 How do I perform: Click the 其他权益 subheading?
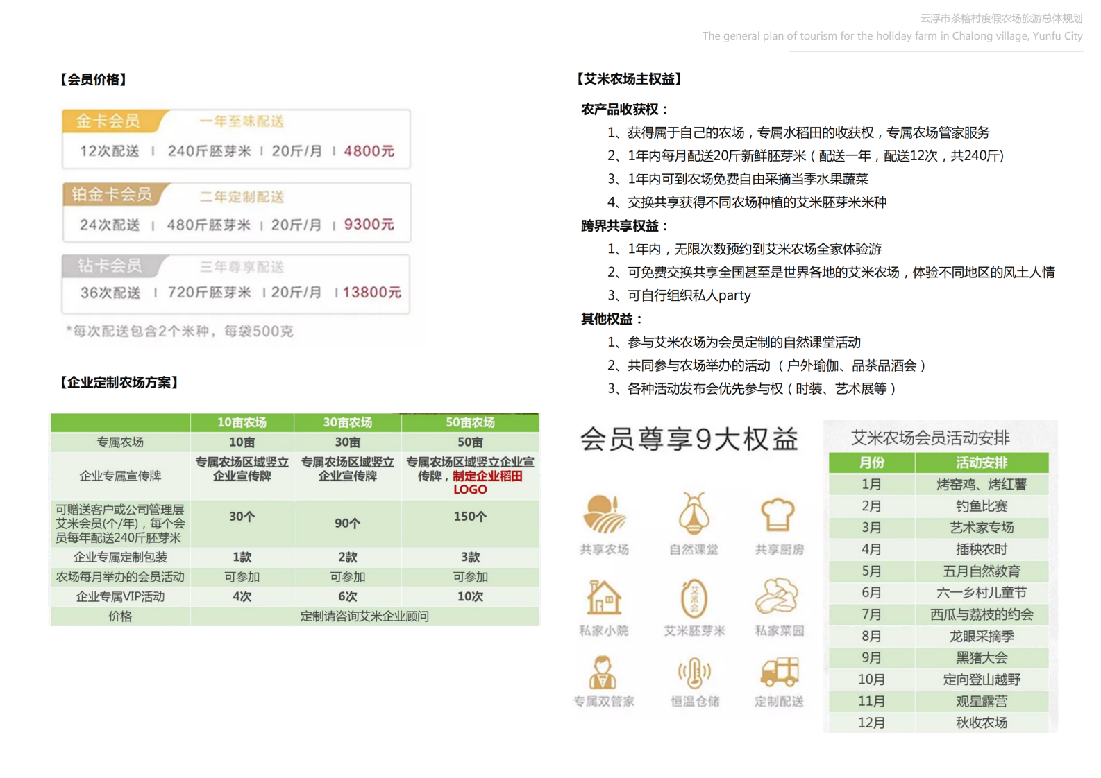click(611, 319)
